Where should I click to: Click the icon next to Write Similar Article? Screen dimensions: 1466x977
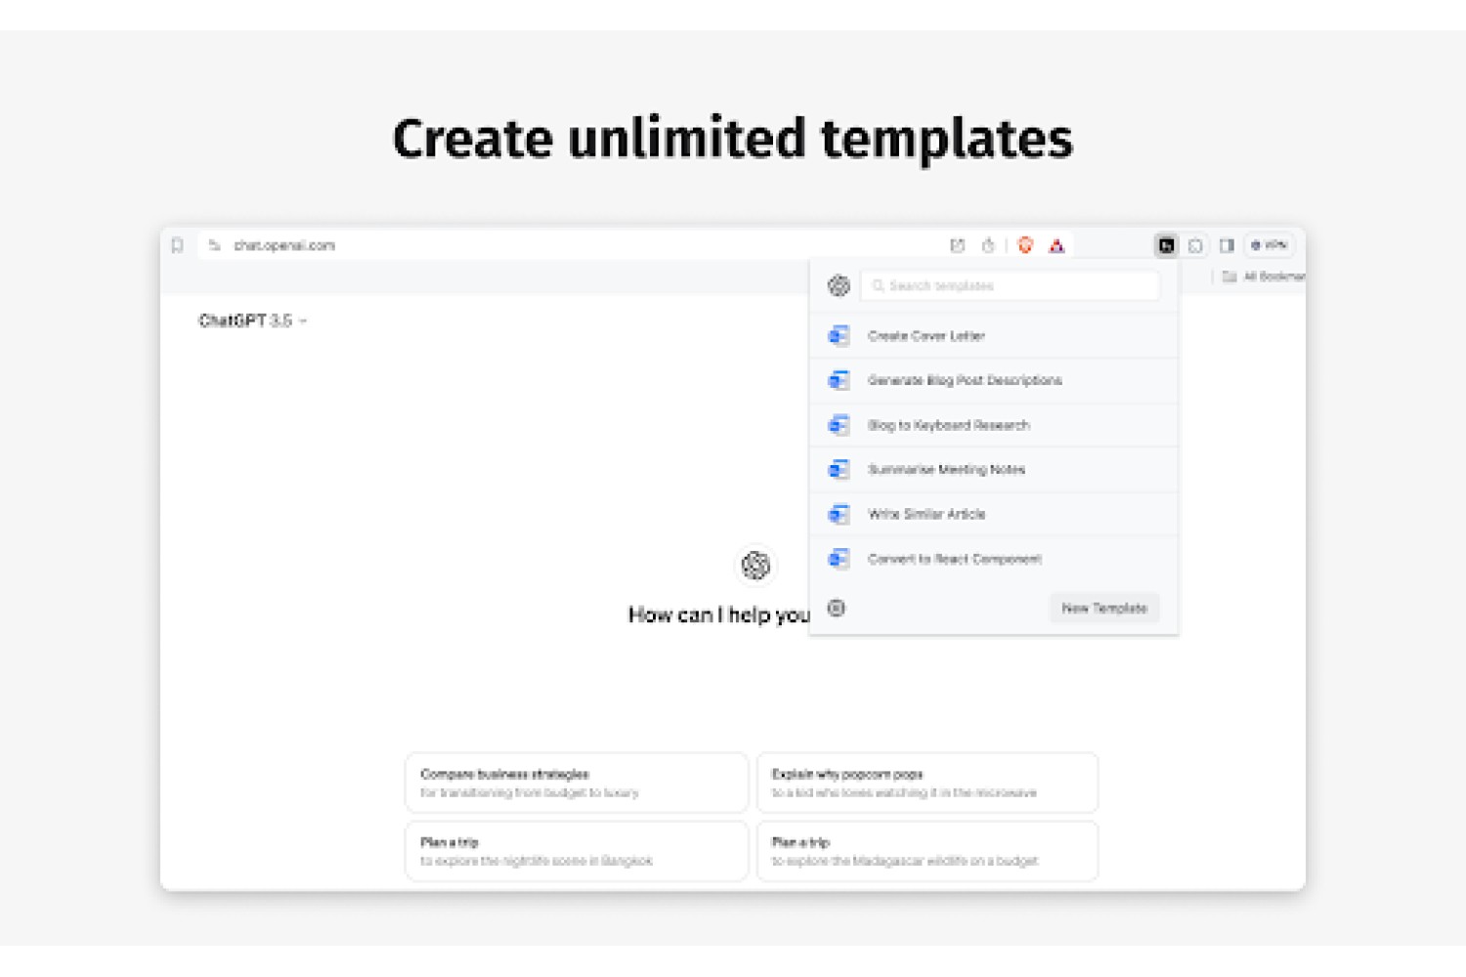[x=839, y=514]
